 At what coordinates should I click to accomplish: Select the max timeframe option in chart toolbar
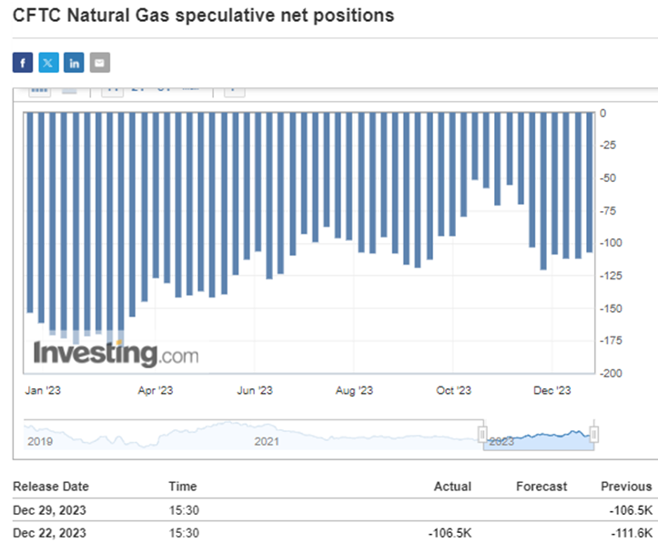click(190, 89)
